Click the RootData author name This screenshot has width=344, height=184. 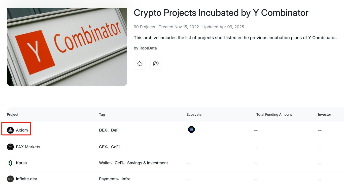coord(148,48)
